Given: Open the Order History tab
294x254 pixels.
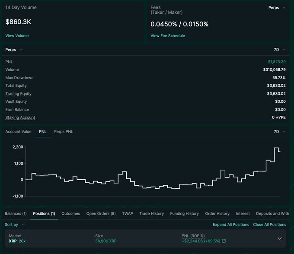Looking at the screenshot, I should point(217,213).
